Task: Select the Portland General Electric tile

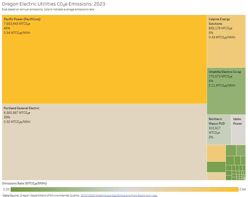Action: (104, 142)
